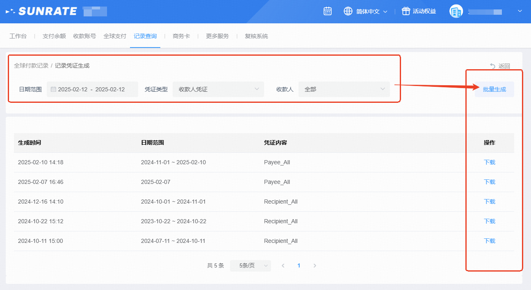This screenshot has height=290, width=531.
Task: Download the 2025-02-10 14:18 record
Action: click(x=490, y=162)
